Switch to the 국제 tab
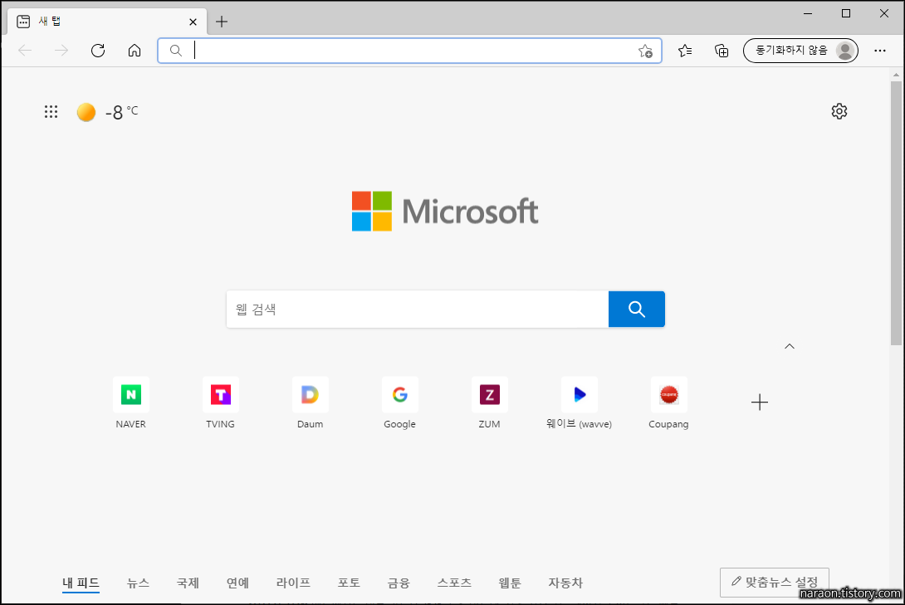The image size is (905, 605). click(188, 583)
